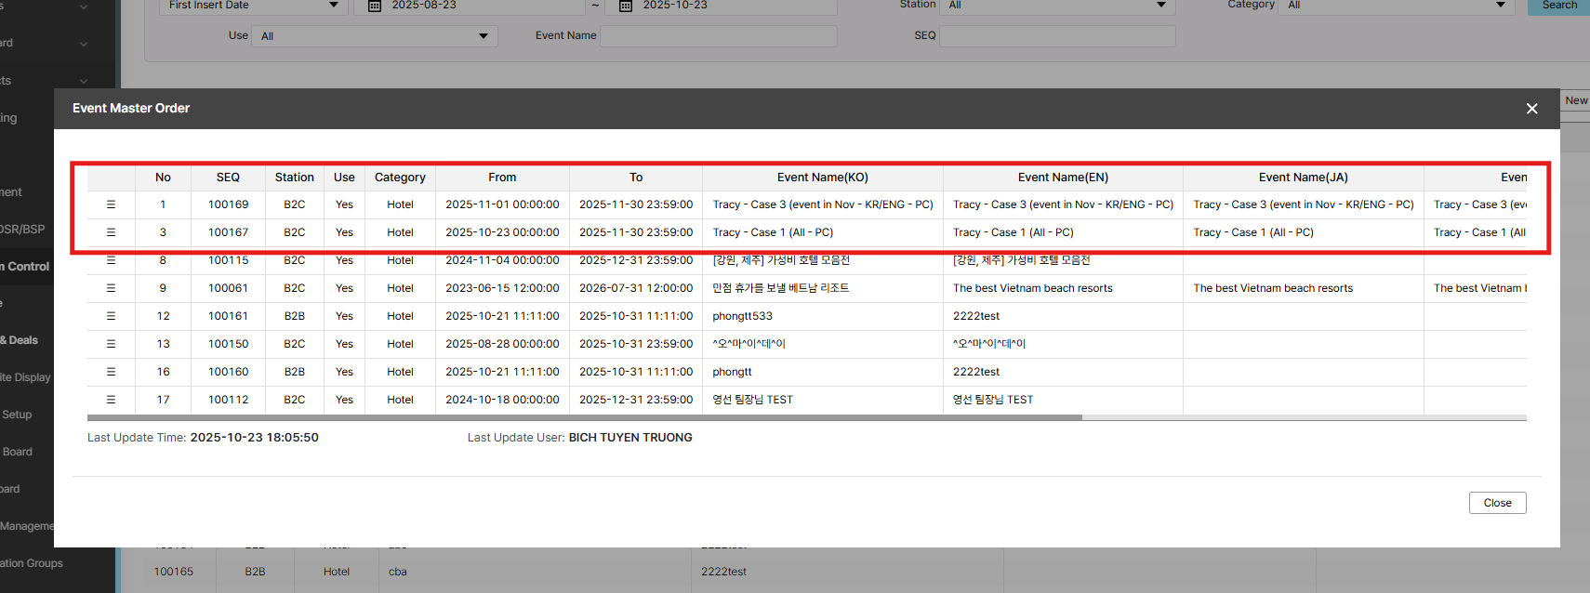Click drag handle for SEQ 100115 row
This screenshot has height=593, width=1590.
[111, 261]
